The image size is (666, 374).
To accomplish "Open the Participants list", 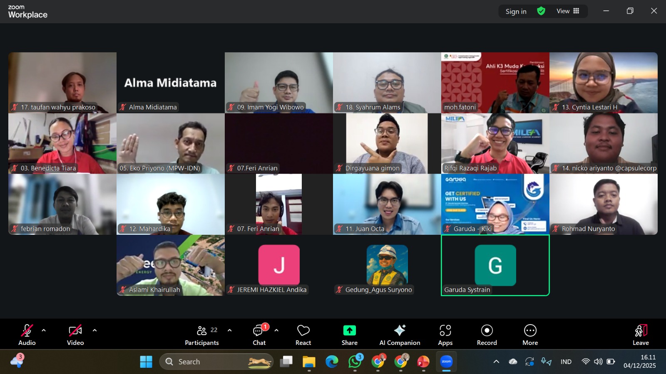I will [x=202, y=335].
